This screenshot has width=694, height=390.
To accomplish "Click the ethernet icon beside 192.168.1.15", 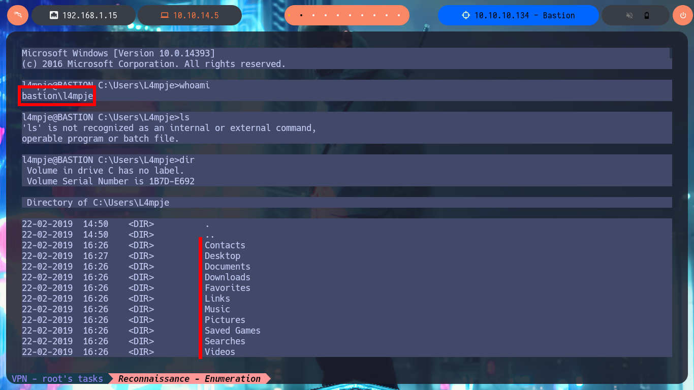I will [53, 15].
